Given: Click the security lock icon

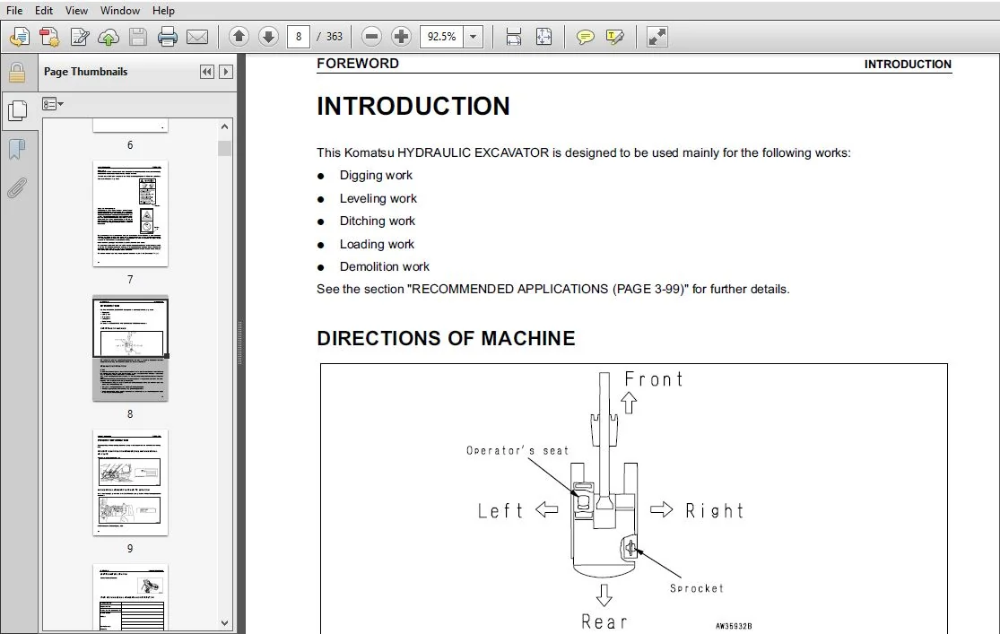Looking at the screenshot, I should (x=17, y=72).
